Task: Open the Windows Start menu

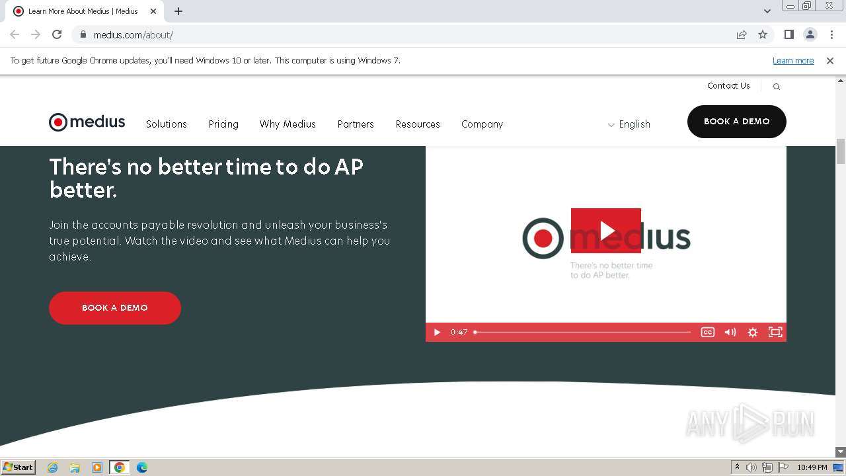Action: pyautogui.click(x=19, y=467)
